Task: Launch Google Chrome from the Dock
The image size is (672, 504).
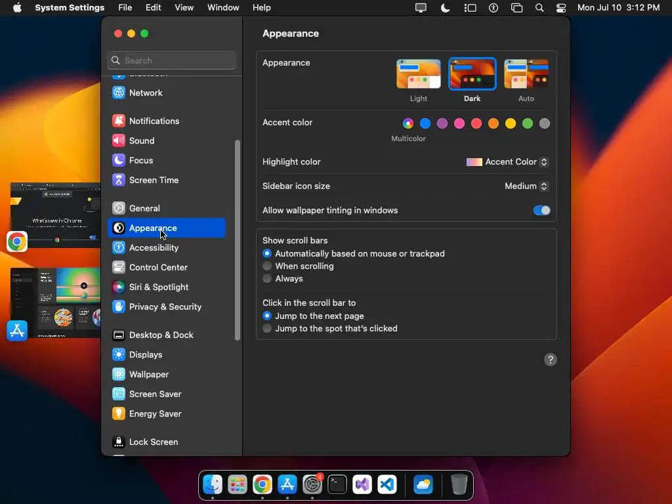Action: tap(262, 485)
